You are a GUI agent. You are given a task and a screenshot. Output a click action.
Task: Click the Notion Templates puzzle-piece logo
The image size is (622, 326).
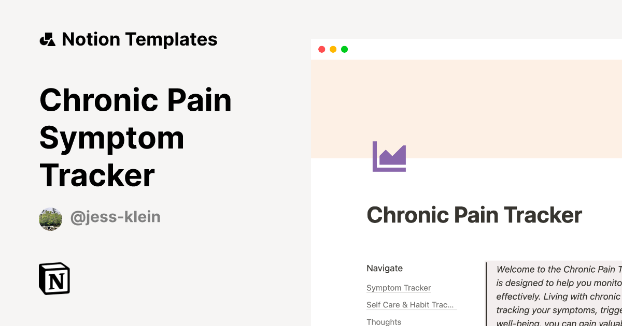pyautogui.click(x=48, y=39)
